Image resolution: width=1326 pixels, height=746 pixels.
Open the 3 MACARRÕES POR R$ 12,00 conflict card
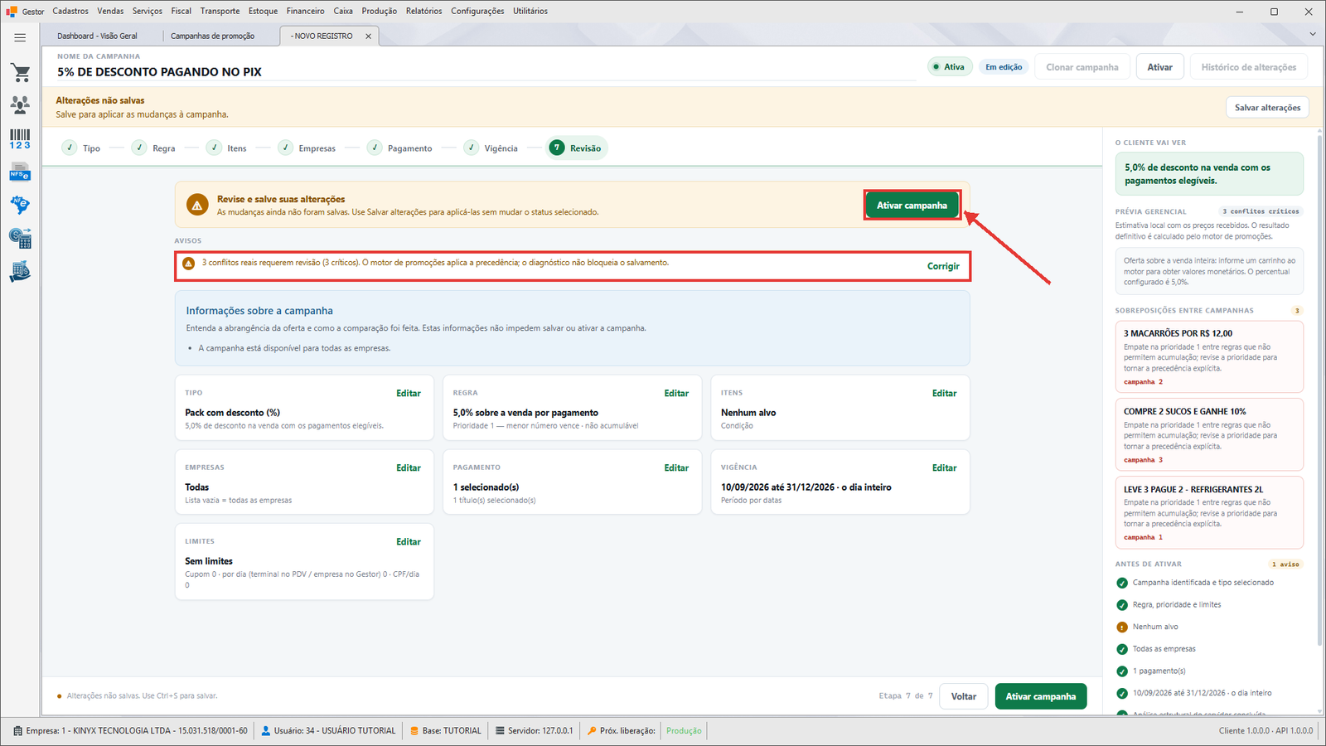point(1209,356)
